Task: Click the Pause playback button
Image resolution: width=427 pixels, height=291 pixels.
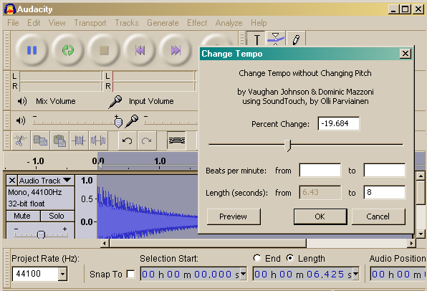Action: click(x=32, y=50)
